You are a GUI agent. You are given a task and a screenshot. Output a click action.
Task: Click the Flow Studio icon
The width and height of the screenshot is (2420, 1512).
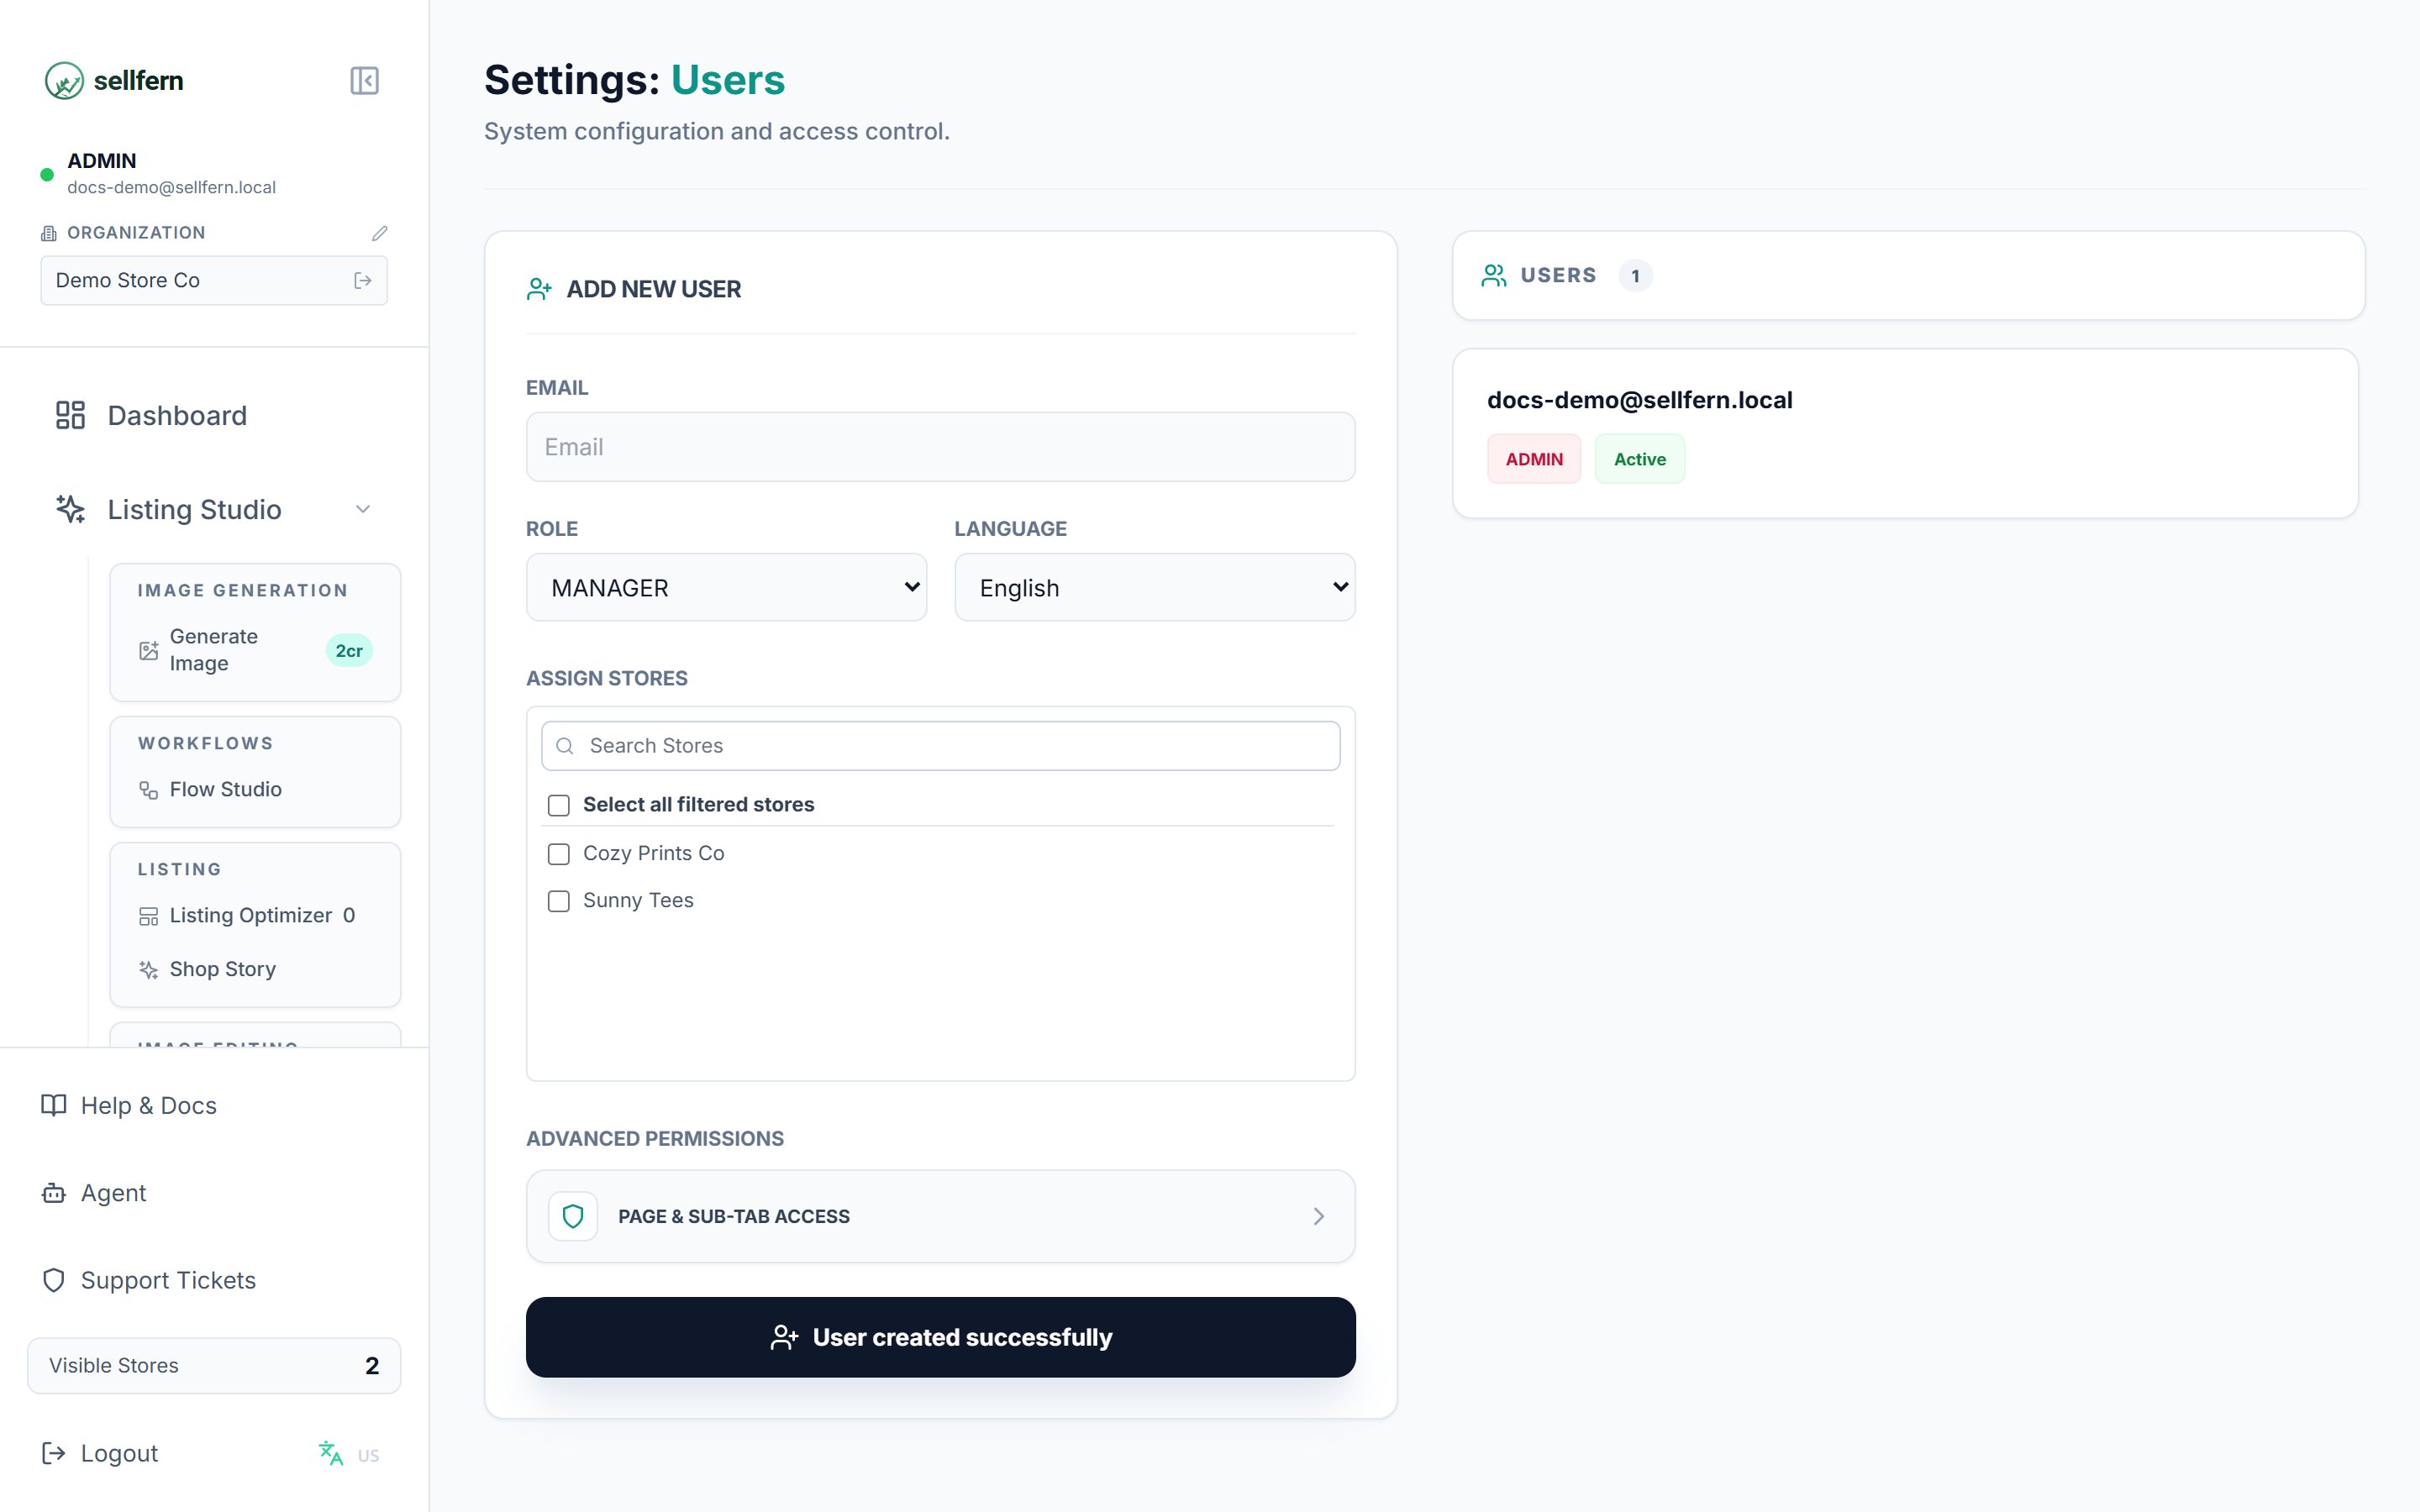click(x=148, y=790)
